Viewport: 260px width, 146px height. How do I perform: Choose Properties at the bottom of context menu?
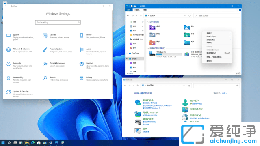(217, 61)
